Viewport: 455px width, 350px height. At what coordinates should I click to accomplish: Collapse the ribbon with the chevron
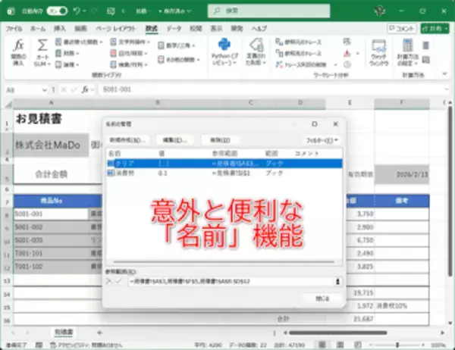pos(444,73)
